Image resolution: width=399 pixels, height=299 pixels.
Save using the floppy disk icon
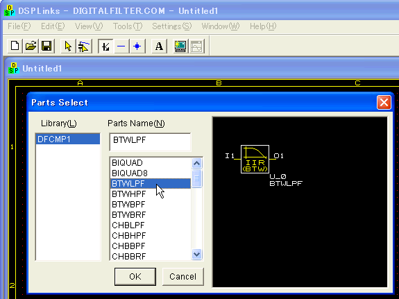[x=46, y=46]
